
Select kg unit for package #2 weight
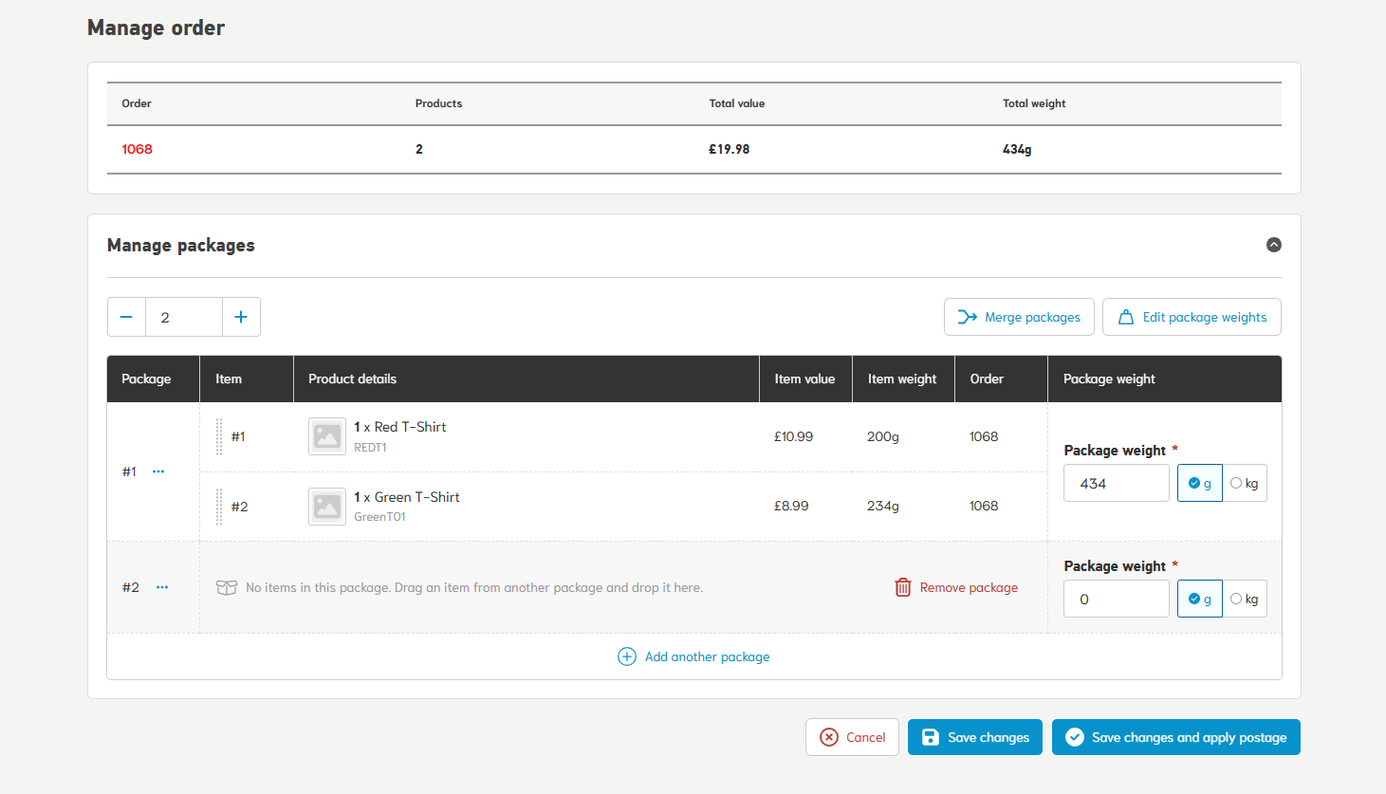tap(1244, 599)
